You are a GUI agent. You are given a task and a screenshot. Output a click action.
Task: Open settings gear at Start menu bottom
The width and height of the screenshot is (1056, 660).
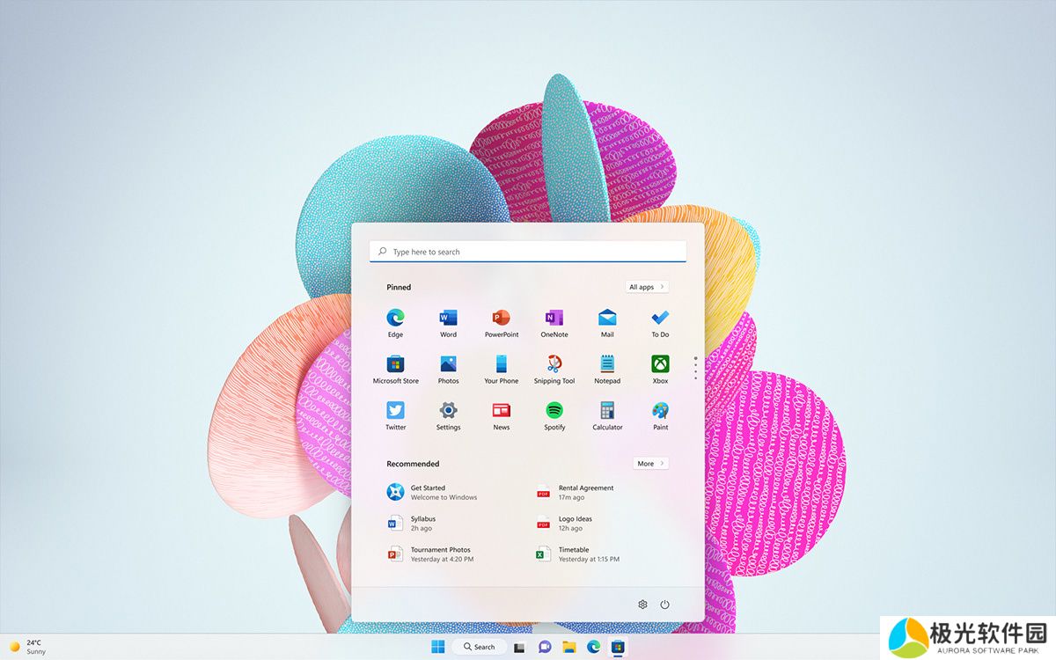click(642, 605)
